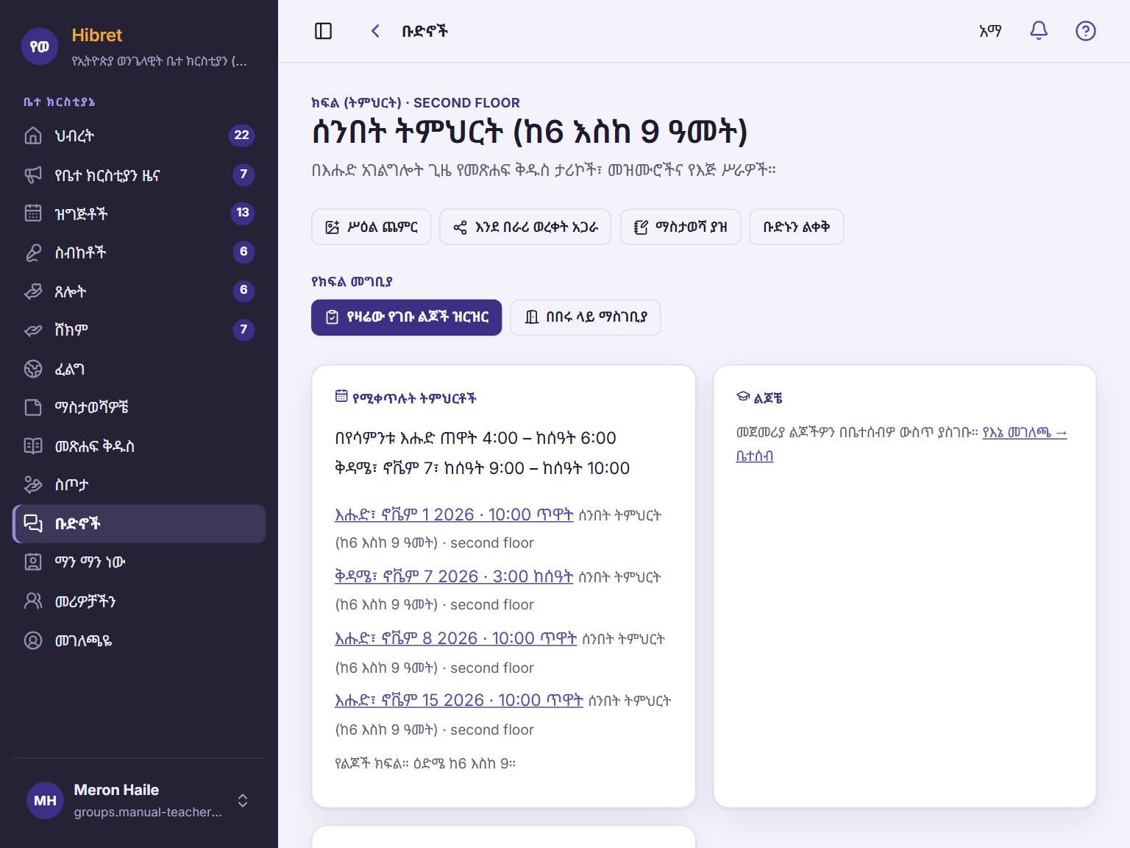
Task: Click እንደ በራሪ ወረቀት አጋራ share button
Action: click(x=525, y=227)
